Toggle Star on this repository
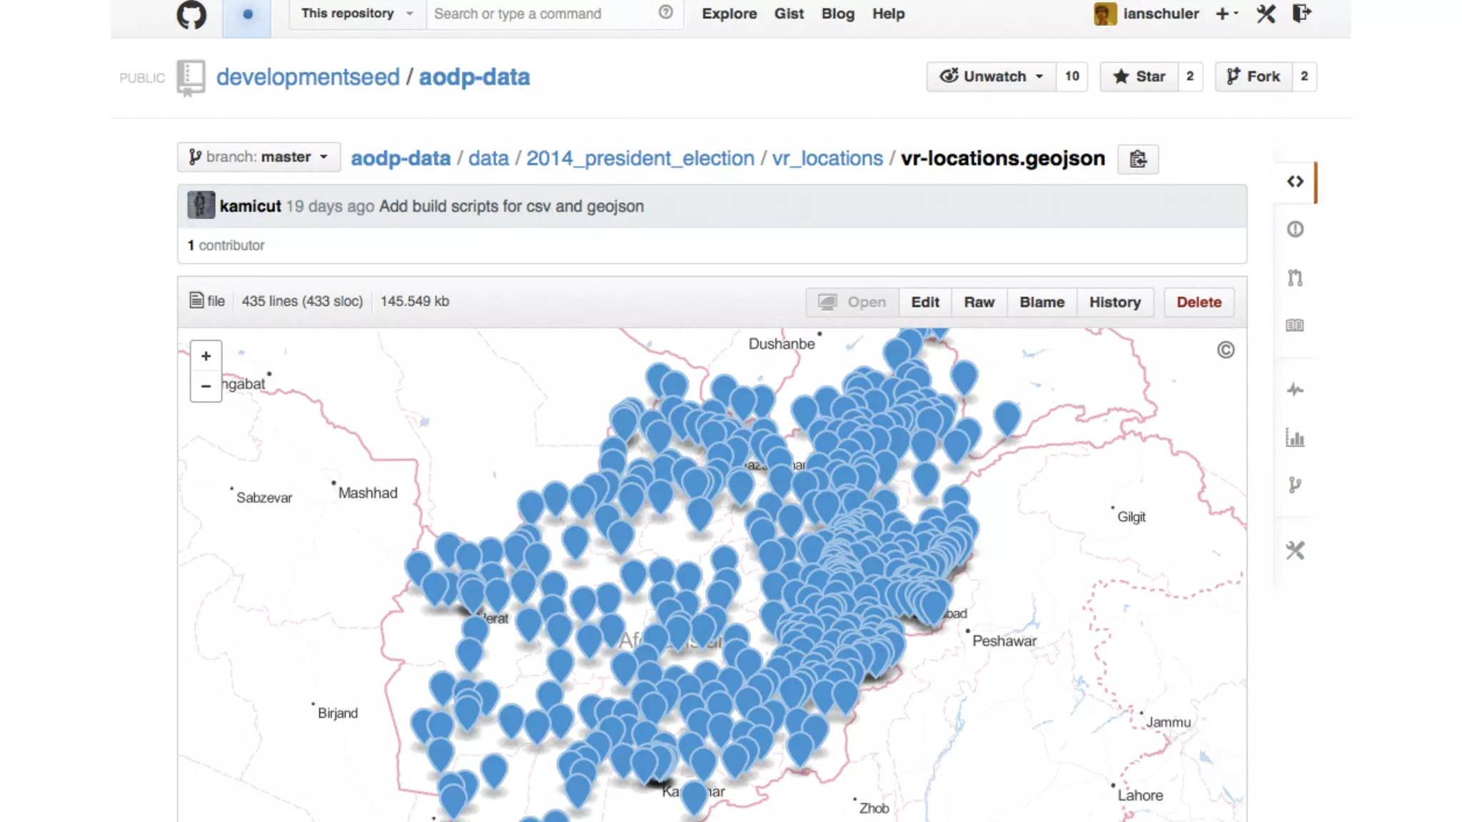Screen dimensions: 1462x822 (x=1139, y=76)
